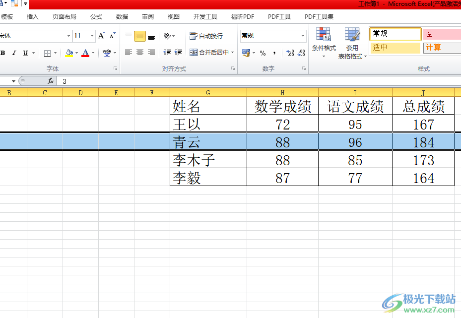Image resolution: width=461 pixels, height=318 pixels.
Task: Expand underline style arrow
Action: click(x=33, y=53)
